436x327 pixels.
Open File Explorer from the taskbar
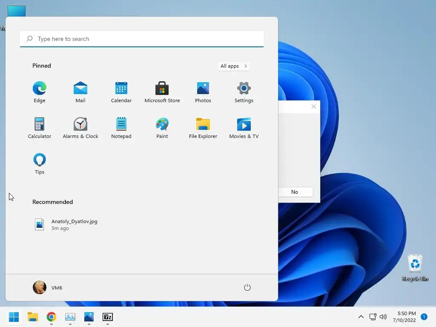pyautogui.click(x=32, y=317)
